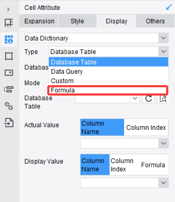
Task: Expand the collapsed sidebar arrow
Action: coord(9,9)
